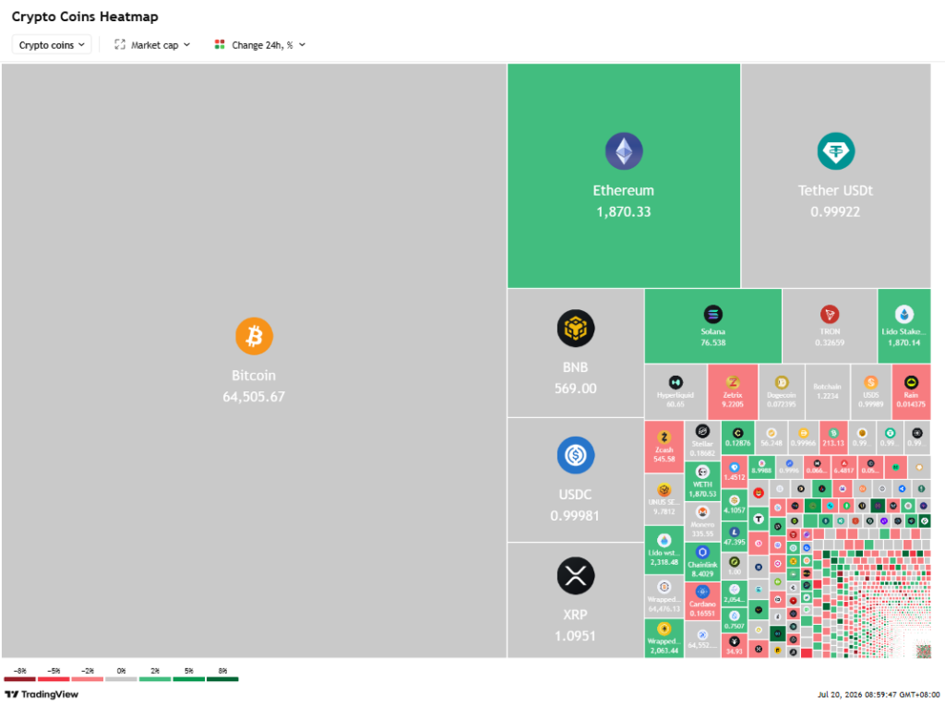
Task: Select the 0% gray legend swatch
Action: click(121, 679)
